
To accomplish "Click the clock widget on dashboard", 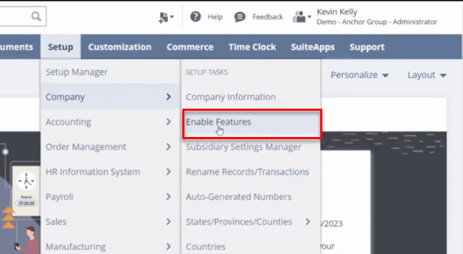I will (x=26, y=181).
